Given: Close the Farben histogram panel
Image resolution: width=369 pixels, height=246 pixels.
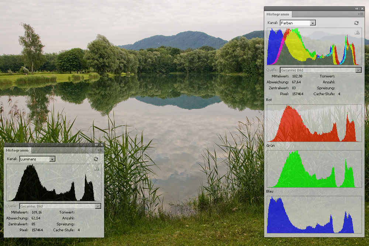Looking at the screenshot, I should [x=362, y=9].
